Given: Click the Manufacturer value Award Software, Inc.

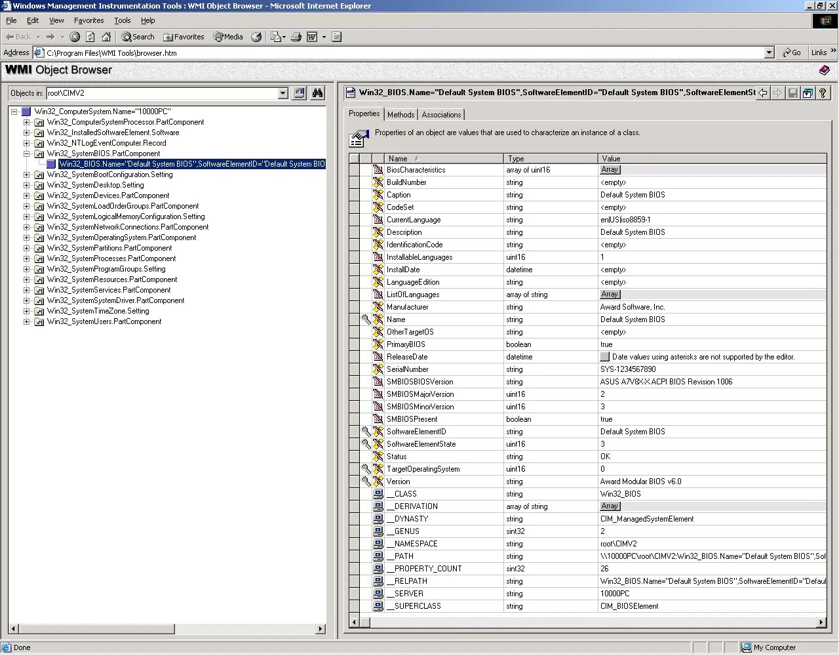Looking at the screenshot, I should (633, 307).
